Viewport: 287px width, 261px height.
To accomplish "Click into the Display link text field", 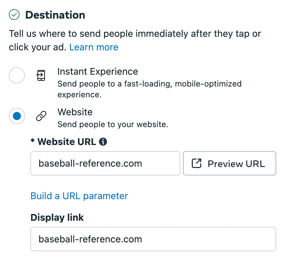I will pyautogui.click(x=153, y=239).
